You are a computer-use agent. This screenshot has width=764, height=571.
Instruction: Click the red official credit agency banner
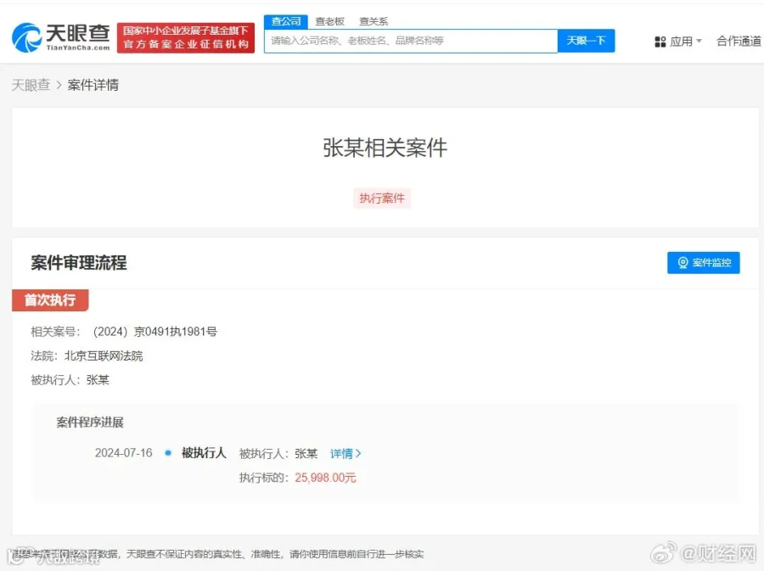pyautogui.click(x=186, y=37)
